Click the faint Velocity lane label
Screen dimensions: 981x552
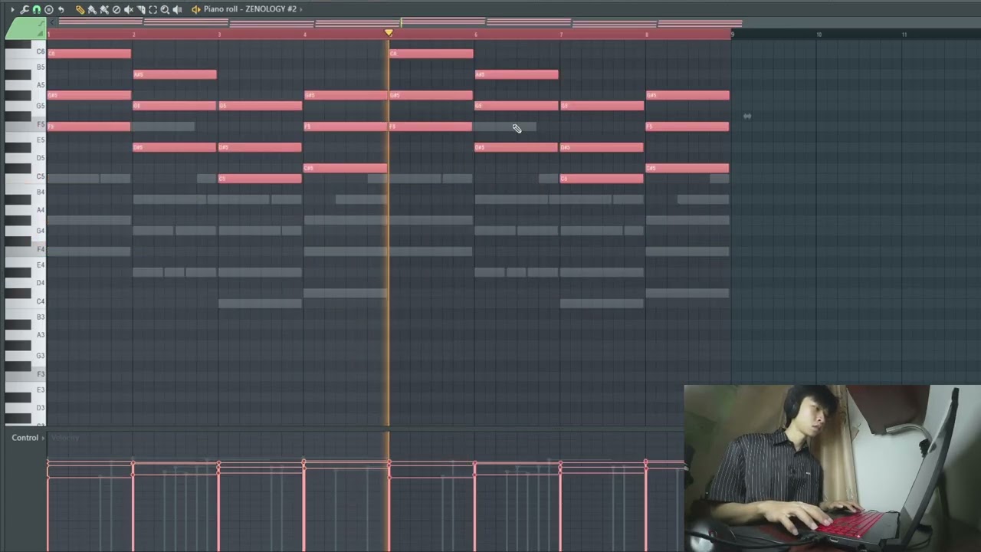pyautogui.click(x=66, y=438)
